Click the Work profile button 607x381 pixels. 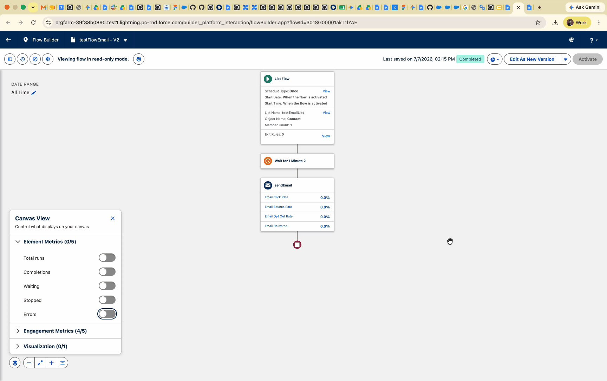(x=577, y=22)
